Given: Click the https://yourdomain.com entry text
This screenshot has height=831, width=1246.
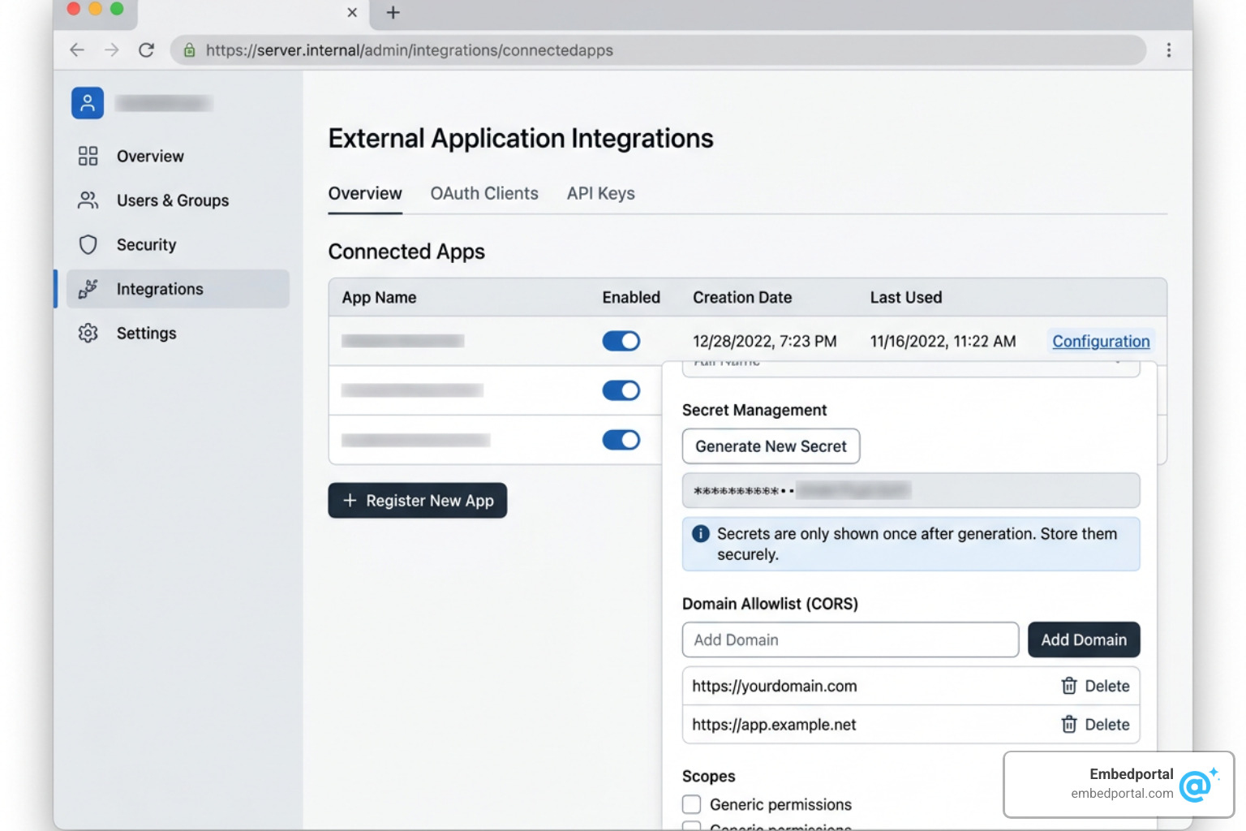Looking at the screenshot, I should pyautogui.click(x=775, y=686).
